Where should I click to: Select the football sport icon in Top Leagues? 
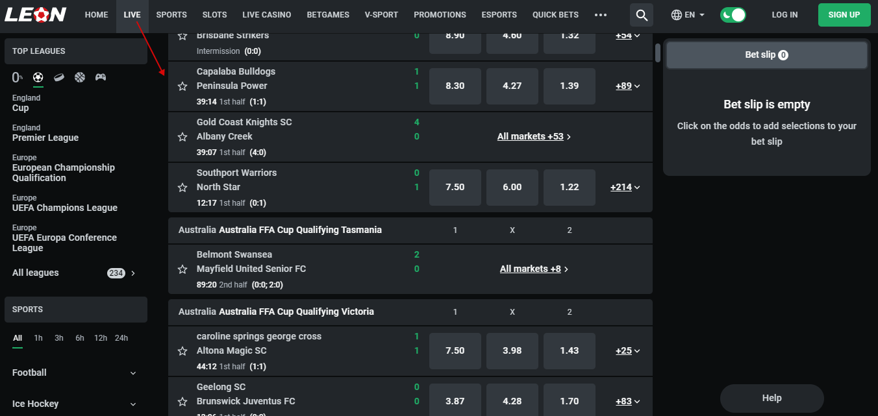[38, 77]
